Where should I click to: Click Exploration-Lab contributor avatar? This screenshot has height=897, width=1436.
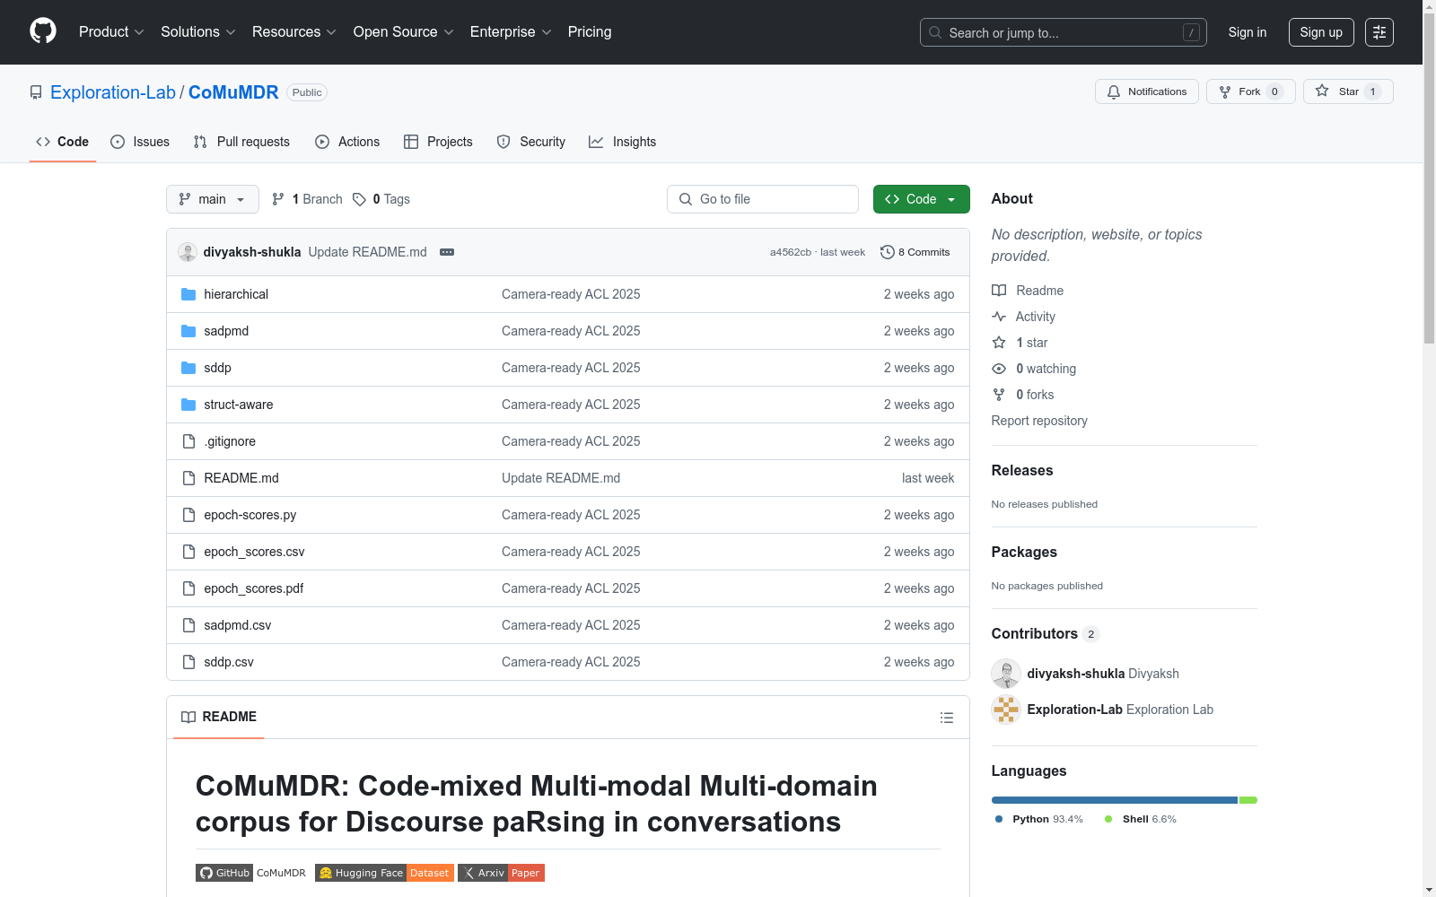pyautogui.click(x=1006, y=710)
